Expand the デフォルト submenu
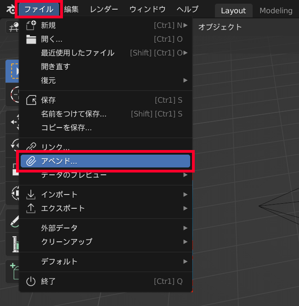Screen dimensions: 299x306 (106, 261)
